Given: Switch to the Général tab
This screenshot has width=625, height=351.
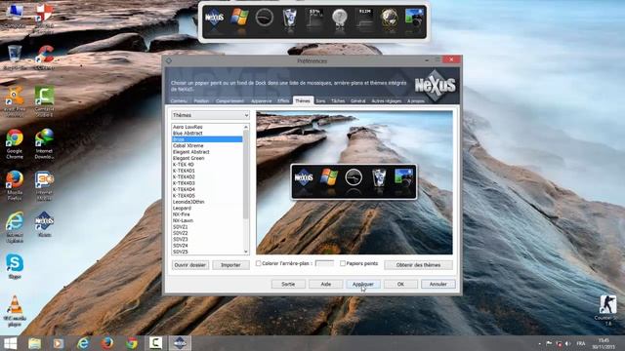Looking at the screenshot, I should pyautogui.click(x=358, y=101).
